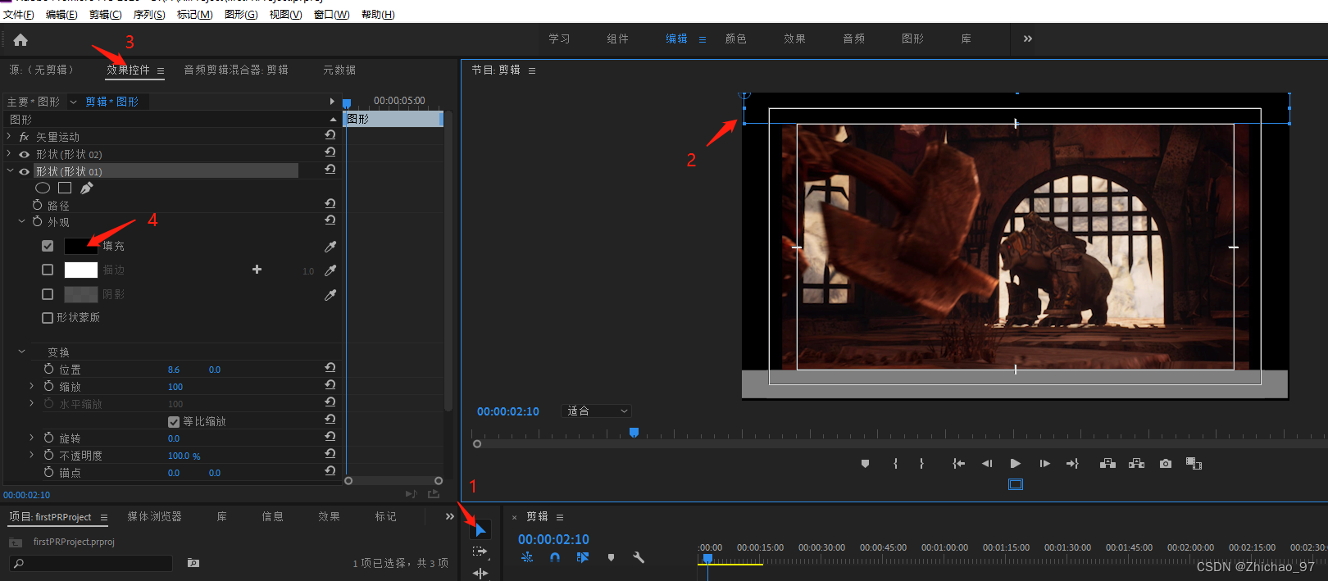Enable the 形状蒙版 checkbox
This screenshot has width=1328, height=581.
point(48,318)
